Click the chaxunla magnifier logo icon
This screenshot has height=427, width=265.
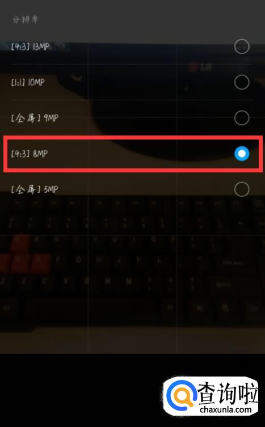pyautogui.click(x=182, y=395)
